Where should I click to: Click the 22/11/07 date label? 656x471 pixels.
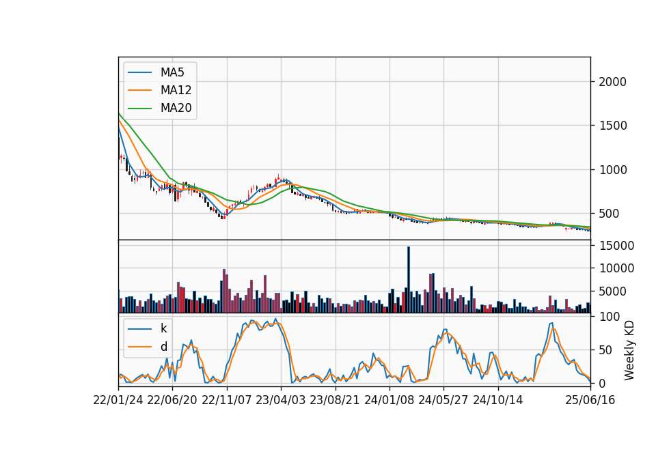[x=226, y=400]
